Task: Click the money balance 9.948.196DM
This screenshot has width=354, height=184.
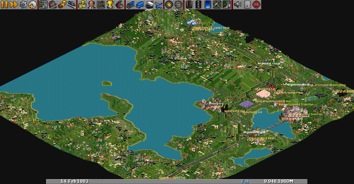Action: click(x=279, y=182)
